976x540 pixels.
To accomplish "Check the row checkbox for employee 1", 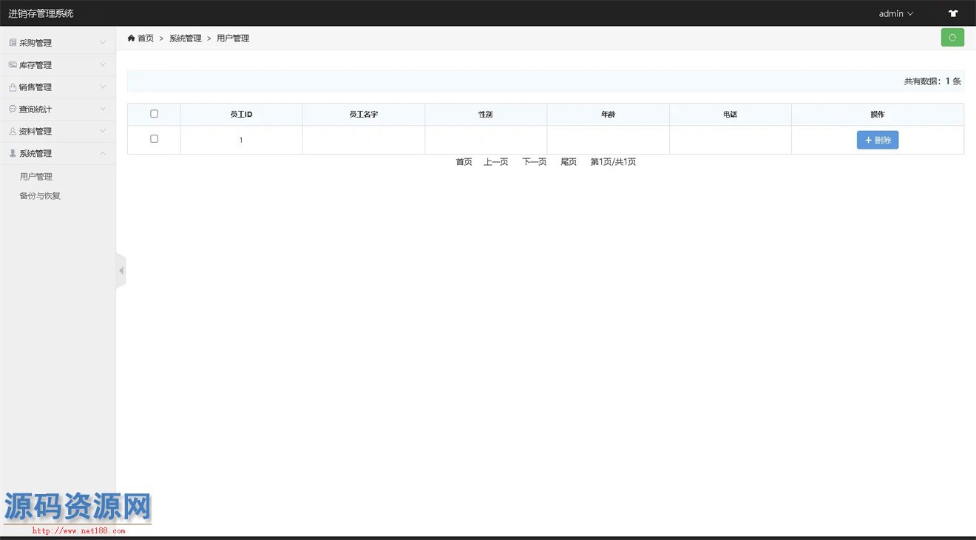I will (154, 139).
